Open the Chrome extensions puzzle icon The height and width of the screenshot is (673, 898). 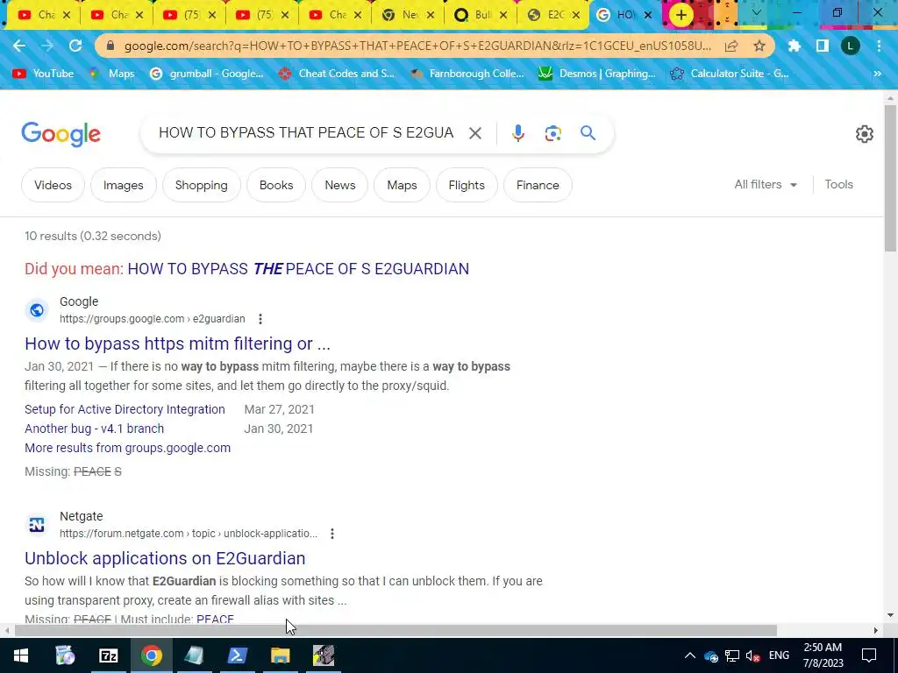click(x=794, y=46)
